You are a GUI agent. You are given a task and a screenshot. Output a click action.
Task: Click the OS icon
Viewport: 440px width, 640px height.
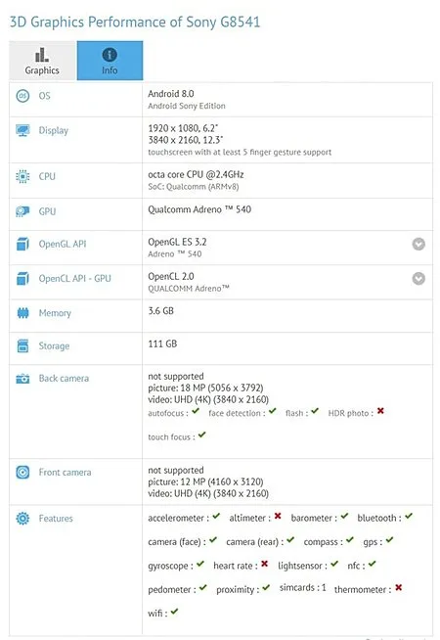(x=22, y=96)
